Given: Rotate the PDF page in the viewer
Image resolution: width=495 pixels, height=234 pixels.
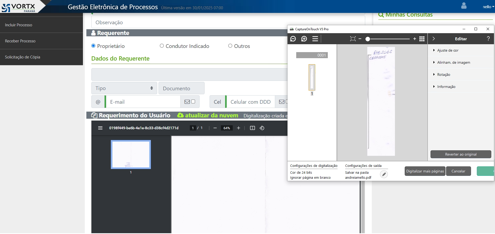Looking at the screenshot, I should (262, 128).
